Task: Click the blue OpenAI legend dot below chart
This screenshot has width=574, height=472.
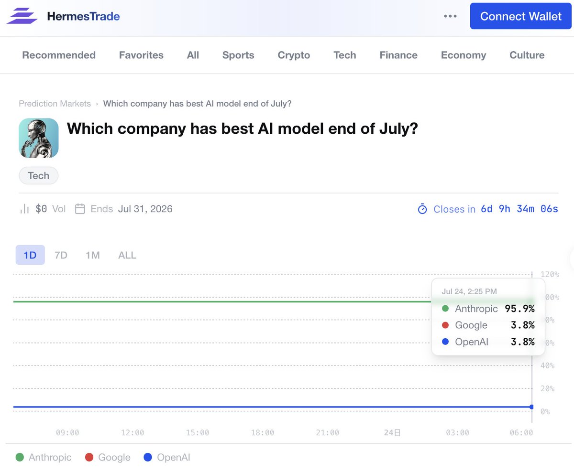Action: point(148,457)
